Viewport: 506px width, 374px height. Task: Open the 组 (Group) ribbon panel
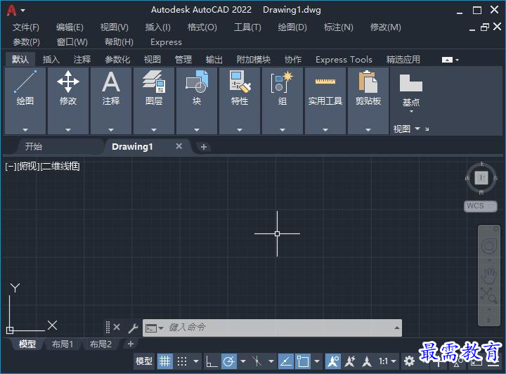point(283,101)
